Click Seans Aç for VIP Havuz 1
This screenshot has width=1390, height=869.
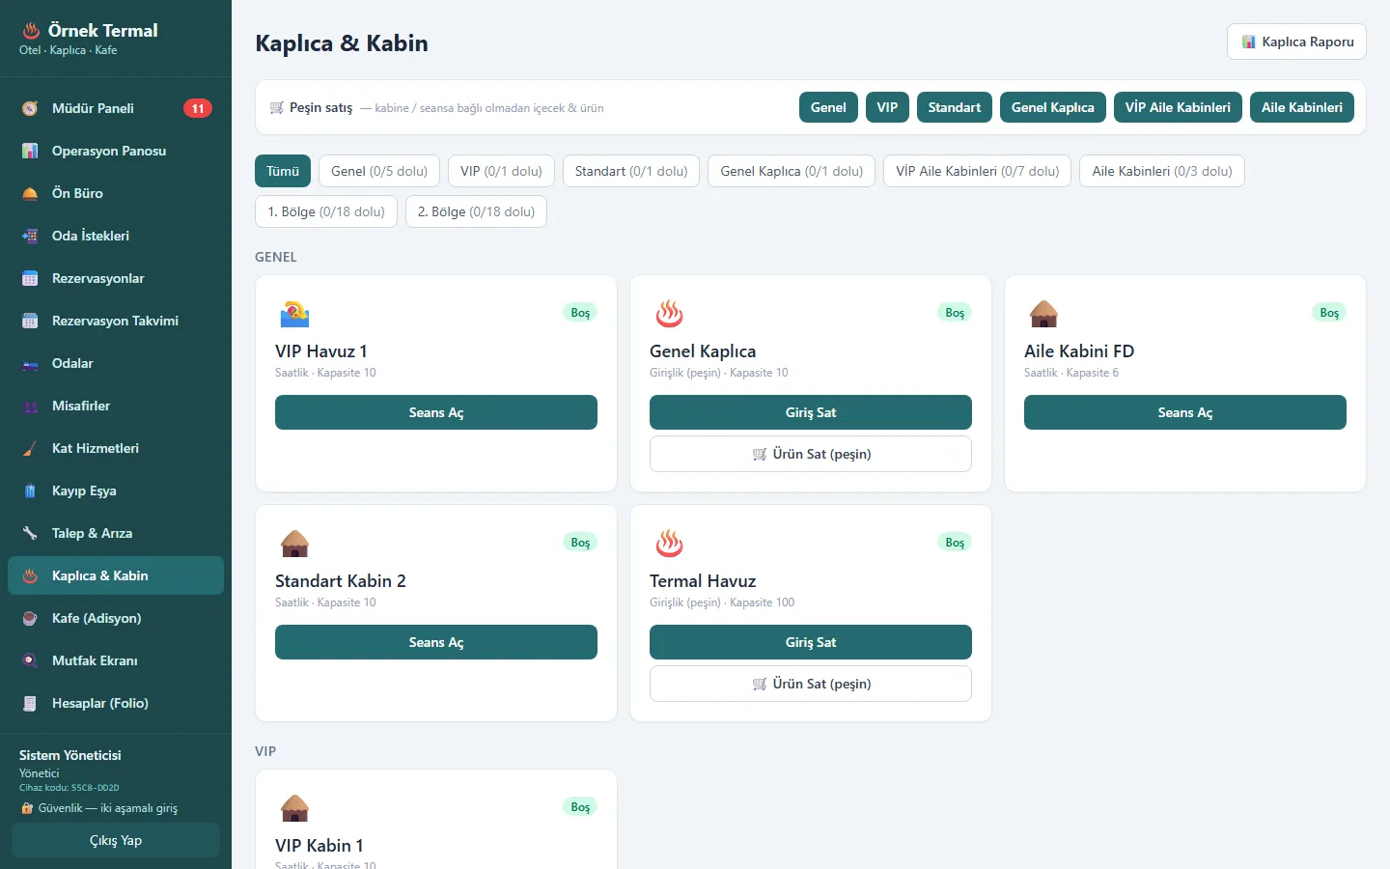[x=436, y=412]
